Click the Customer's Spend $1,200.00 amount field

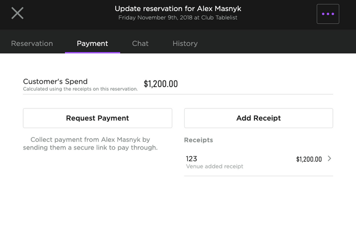click(161, 84)
